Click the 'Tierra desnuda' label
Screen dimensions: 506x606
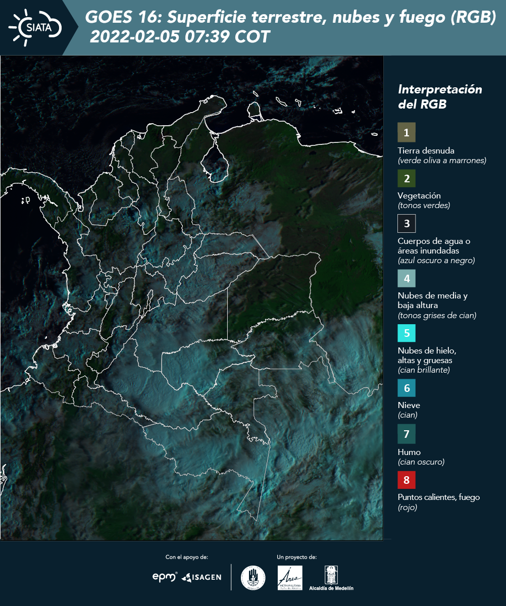tap(426, 150)
